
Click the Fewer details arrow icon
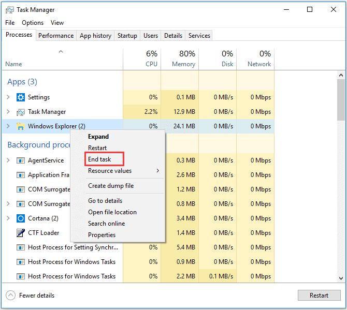tap(10, 296)
